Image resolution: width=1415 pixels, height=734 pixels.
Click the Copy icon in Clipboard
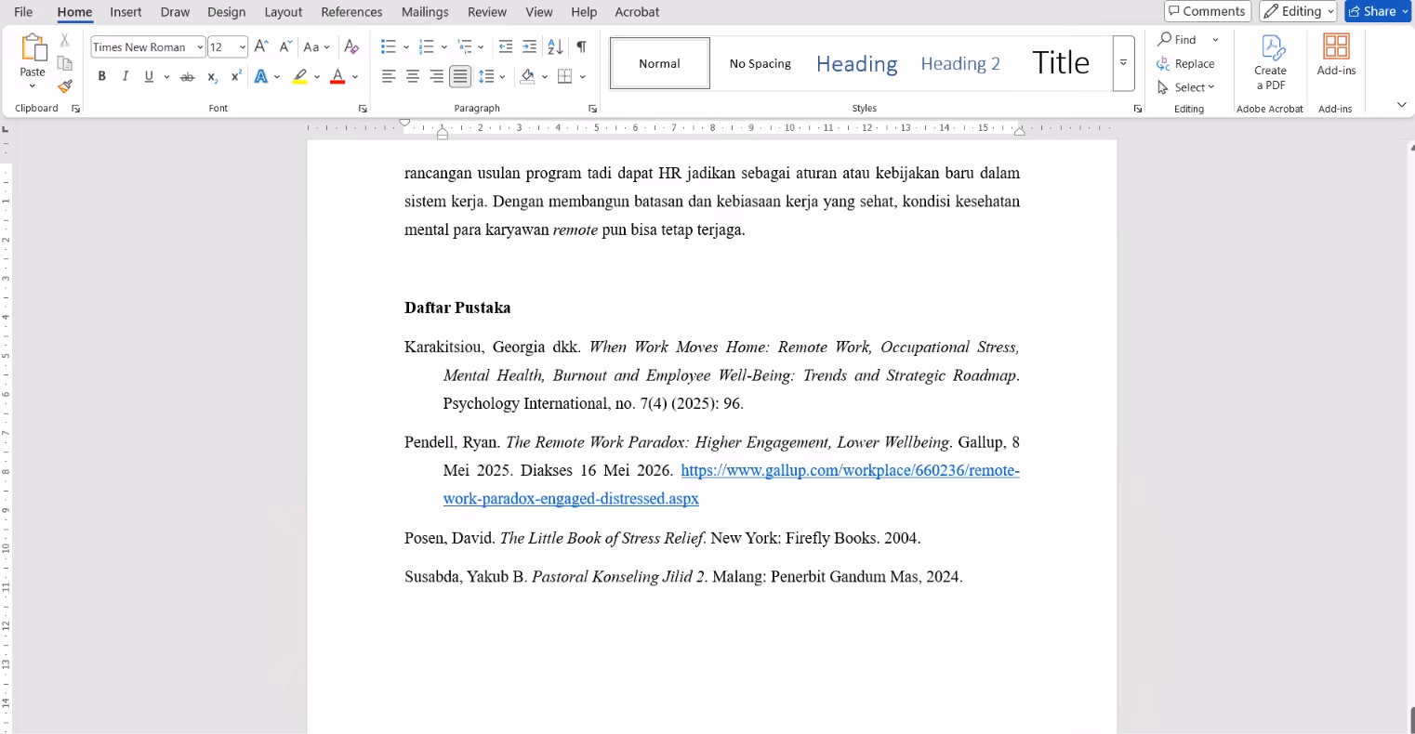point(64,63)
